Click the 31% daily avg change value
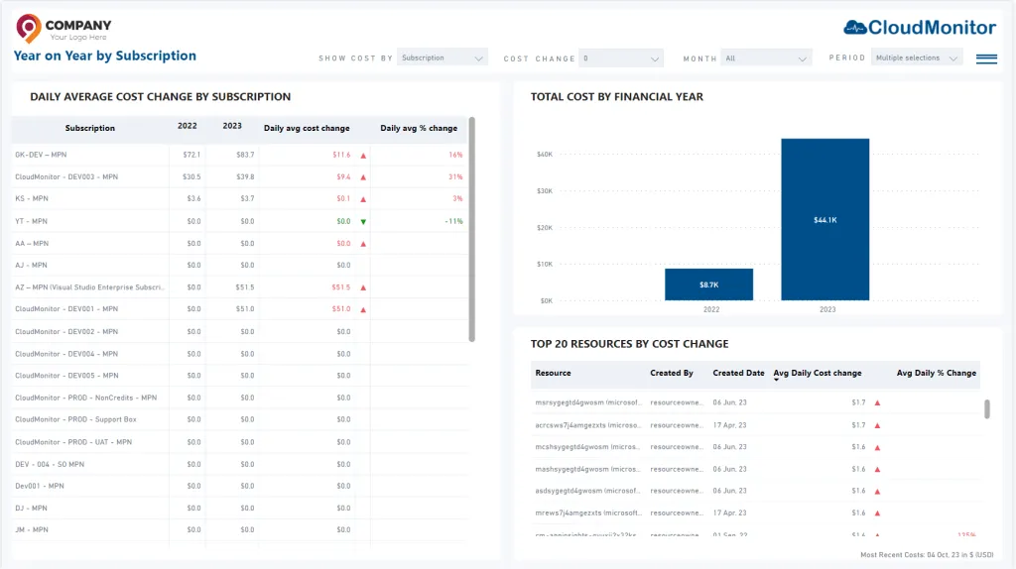The height and width of the screenshot is (569, 1016). tap(455, 176)
